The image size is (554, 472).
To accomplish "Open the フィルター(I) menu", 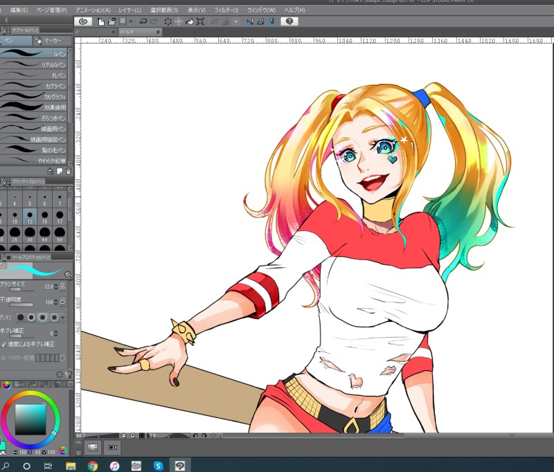I will (x=226, y=10).
